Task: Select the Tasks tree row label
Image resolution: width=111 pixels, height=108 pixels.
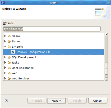Action: click(x=15, y=62)
